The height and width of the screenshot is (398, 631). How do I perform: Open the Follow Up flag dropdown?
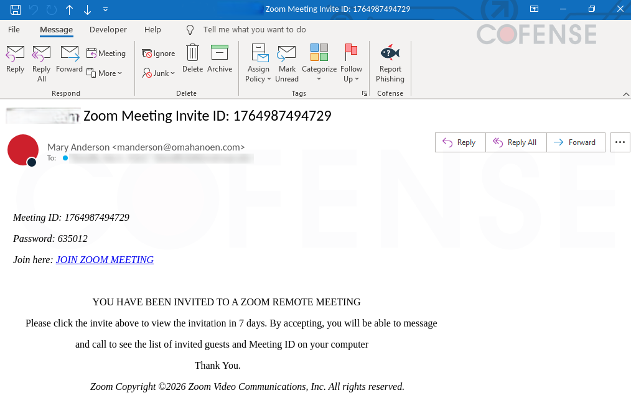point(352,63)
